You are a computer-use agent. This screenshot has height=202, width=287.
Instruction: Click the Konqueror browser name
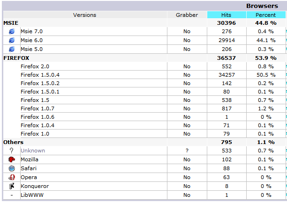coord(35,186)
